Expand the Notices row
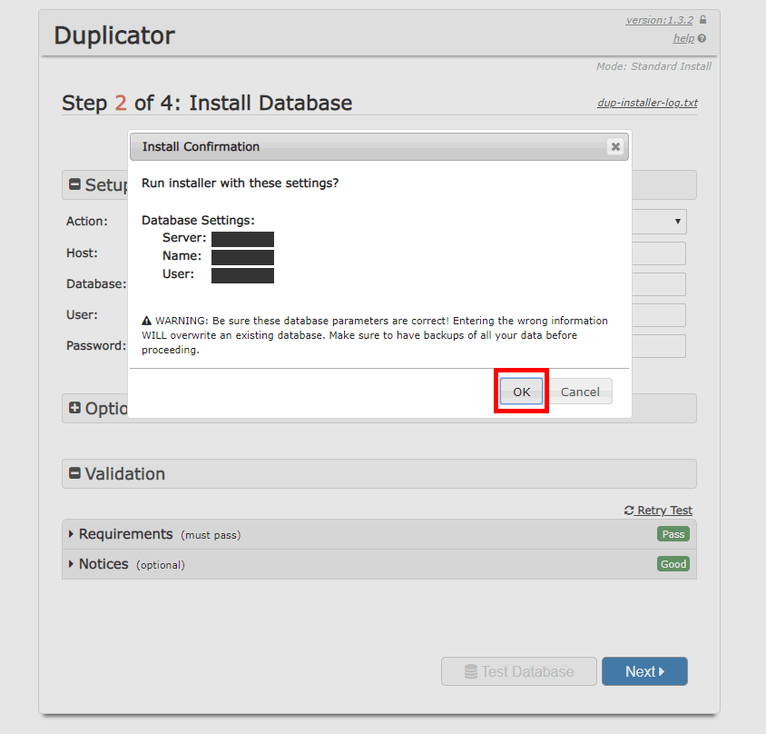 (x=73, y=564)
